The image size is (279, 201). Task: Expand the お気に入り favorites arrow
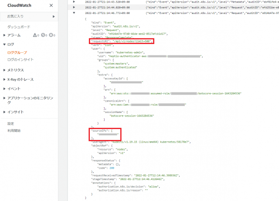coord(54,17)
